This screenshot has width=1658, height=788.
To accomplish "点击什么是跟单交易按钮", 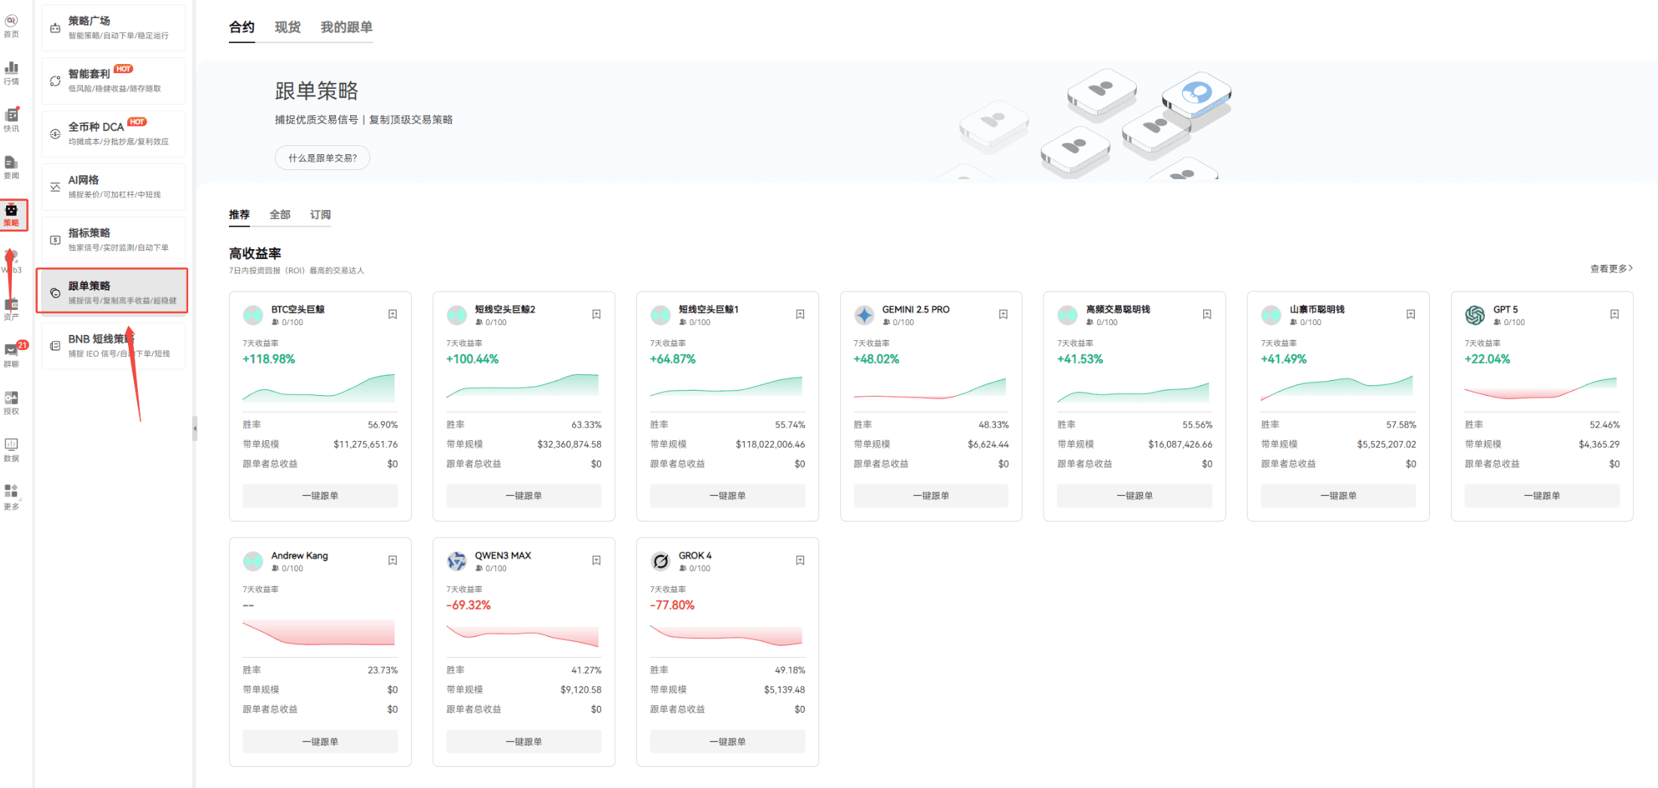I will (322, 157).
